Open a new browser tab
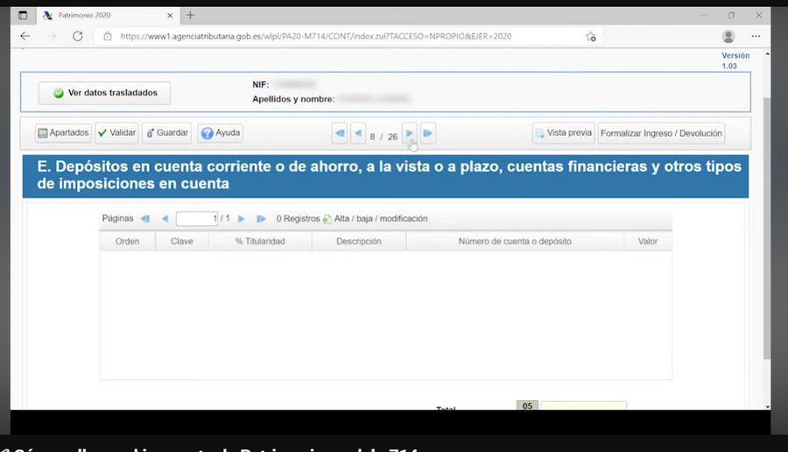 (191, 16)
